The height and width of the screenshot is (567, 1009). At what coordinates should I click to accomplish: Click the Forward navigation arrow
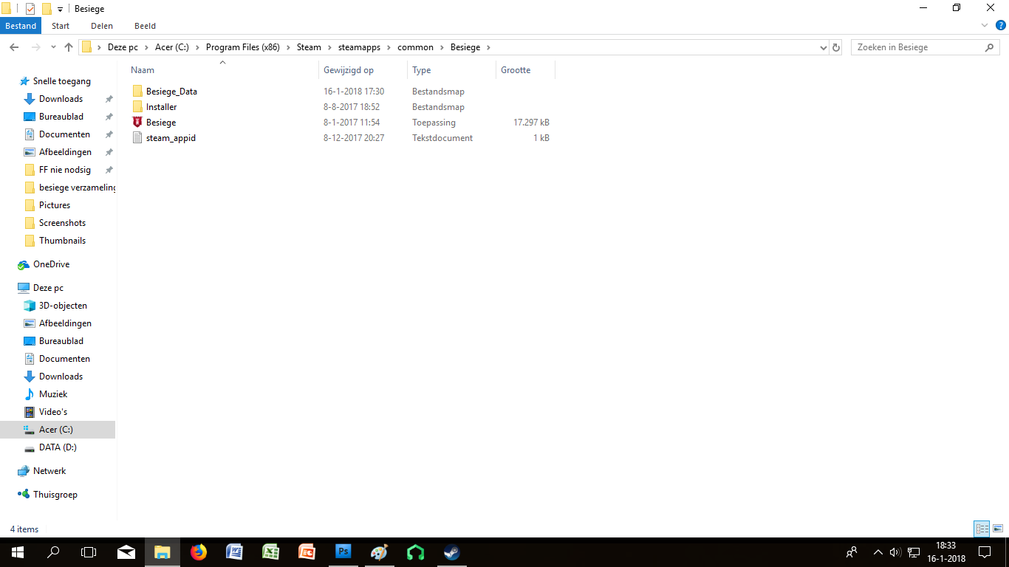pyautogui.click(x=35, y=47)
